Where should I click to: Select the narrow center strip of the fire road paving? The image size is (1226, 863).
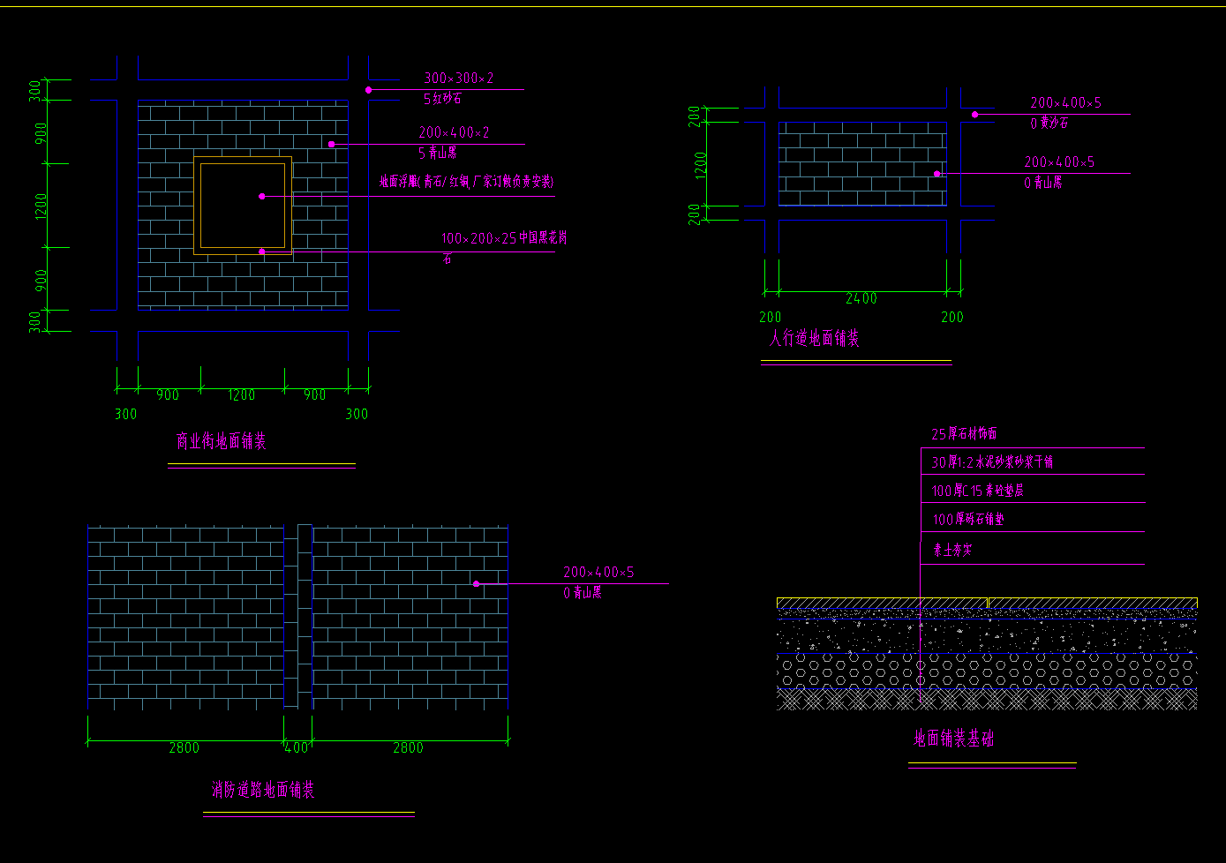tap(298, 616)
